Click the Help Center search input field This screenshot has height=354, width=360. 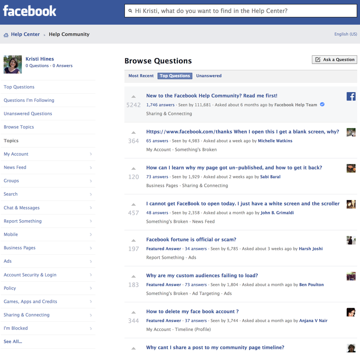pos(240,11)
